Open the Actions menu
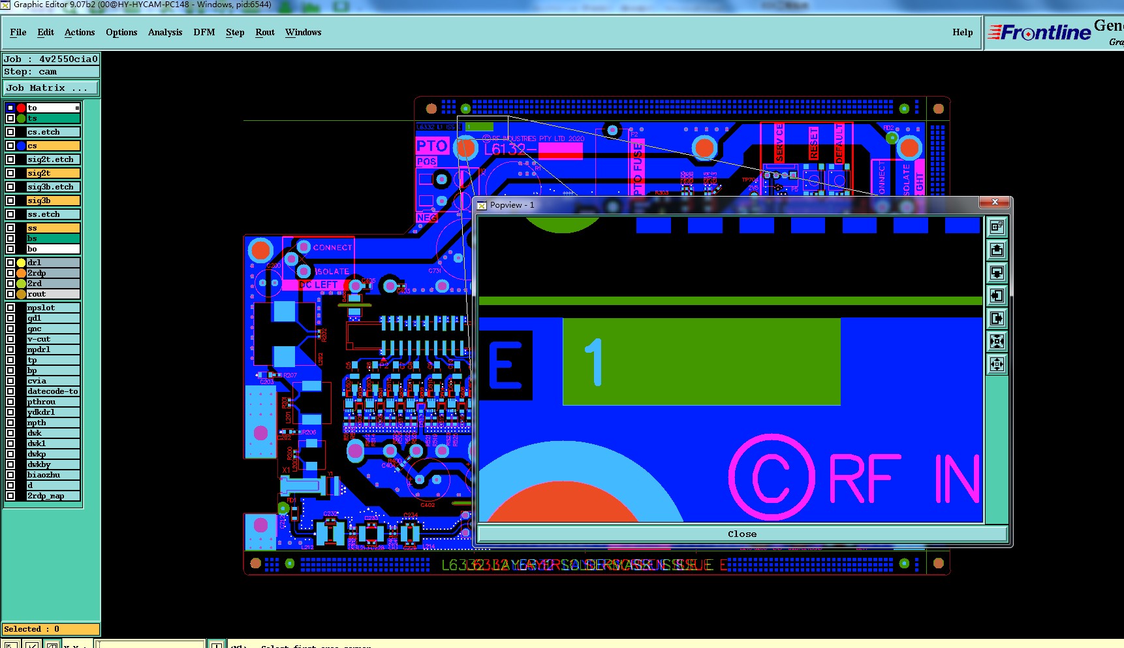 80,32
